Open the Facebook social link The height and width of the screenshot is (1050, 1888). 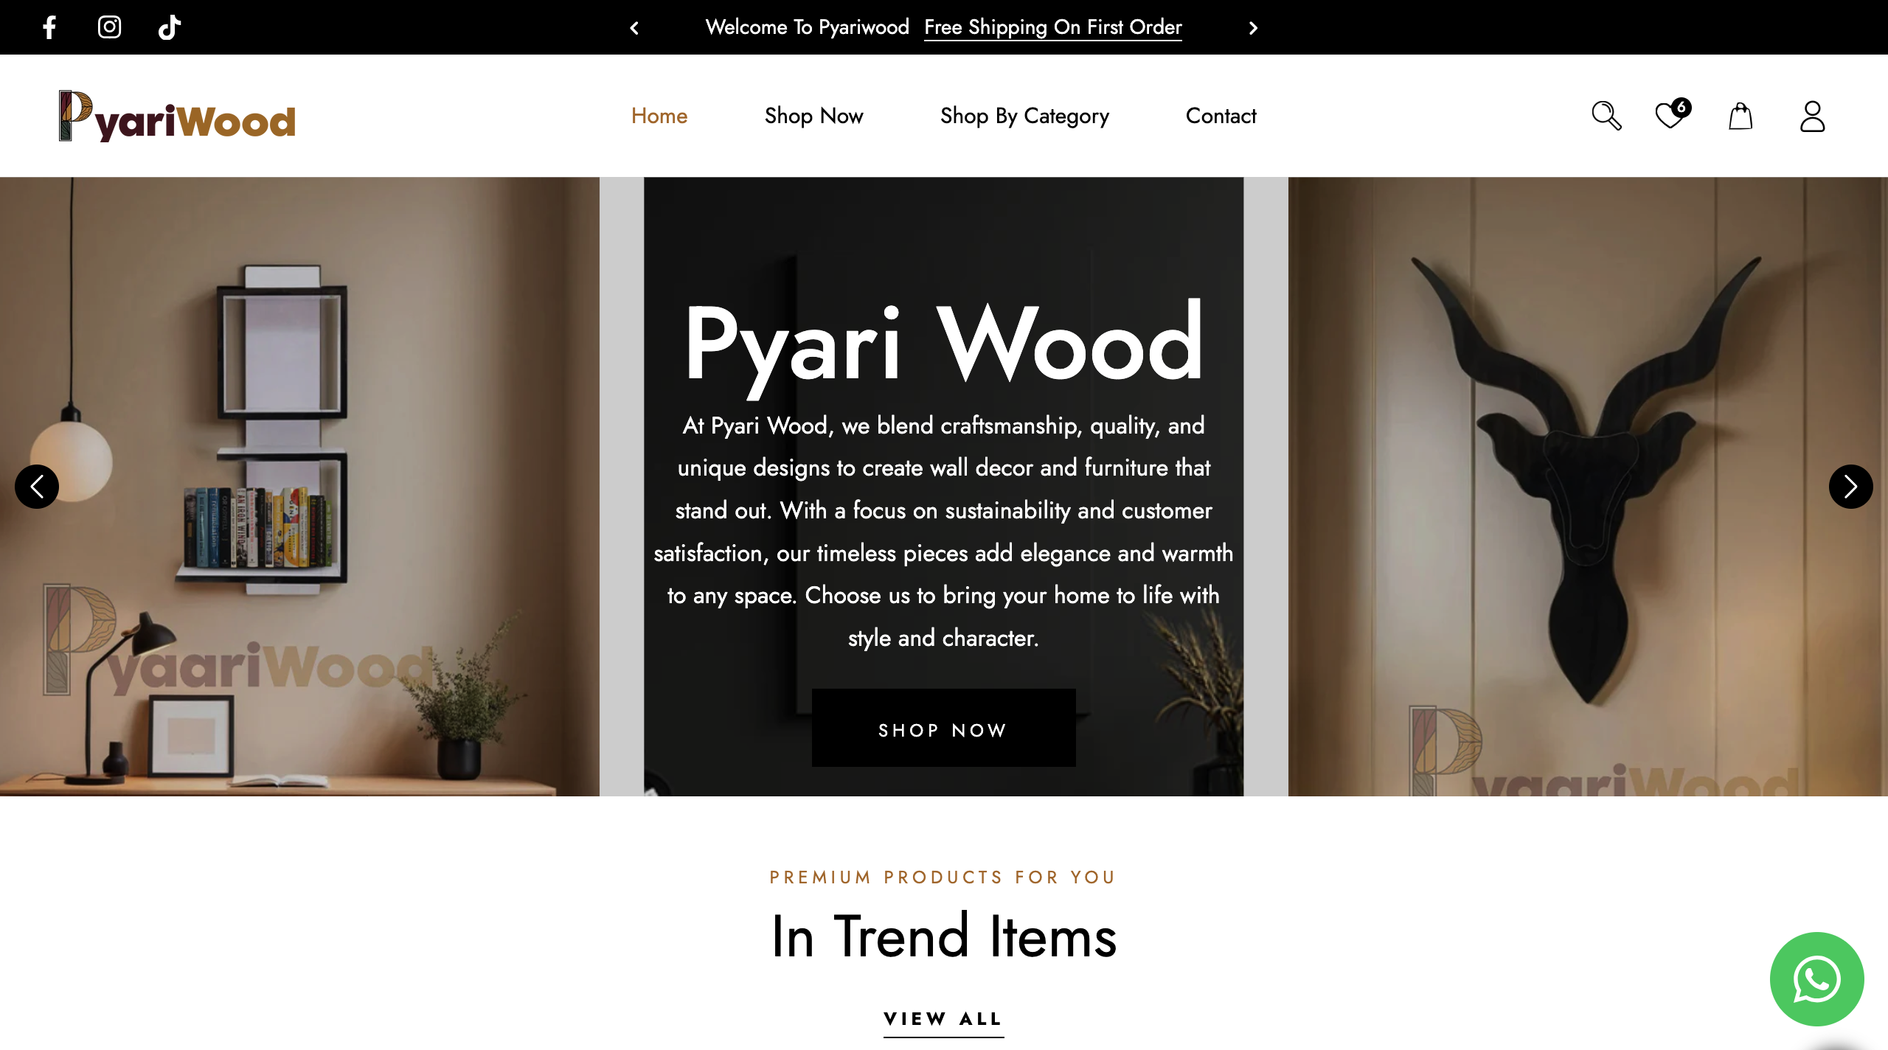(49, 27)
